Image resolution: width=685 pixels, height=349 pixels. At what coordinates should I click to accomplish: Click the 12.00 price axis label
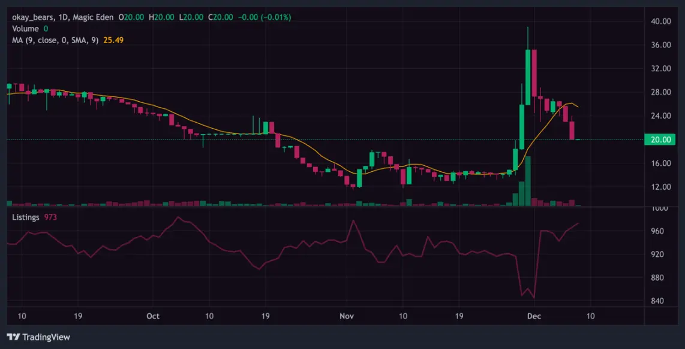[x=660, y=187]
